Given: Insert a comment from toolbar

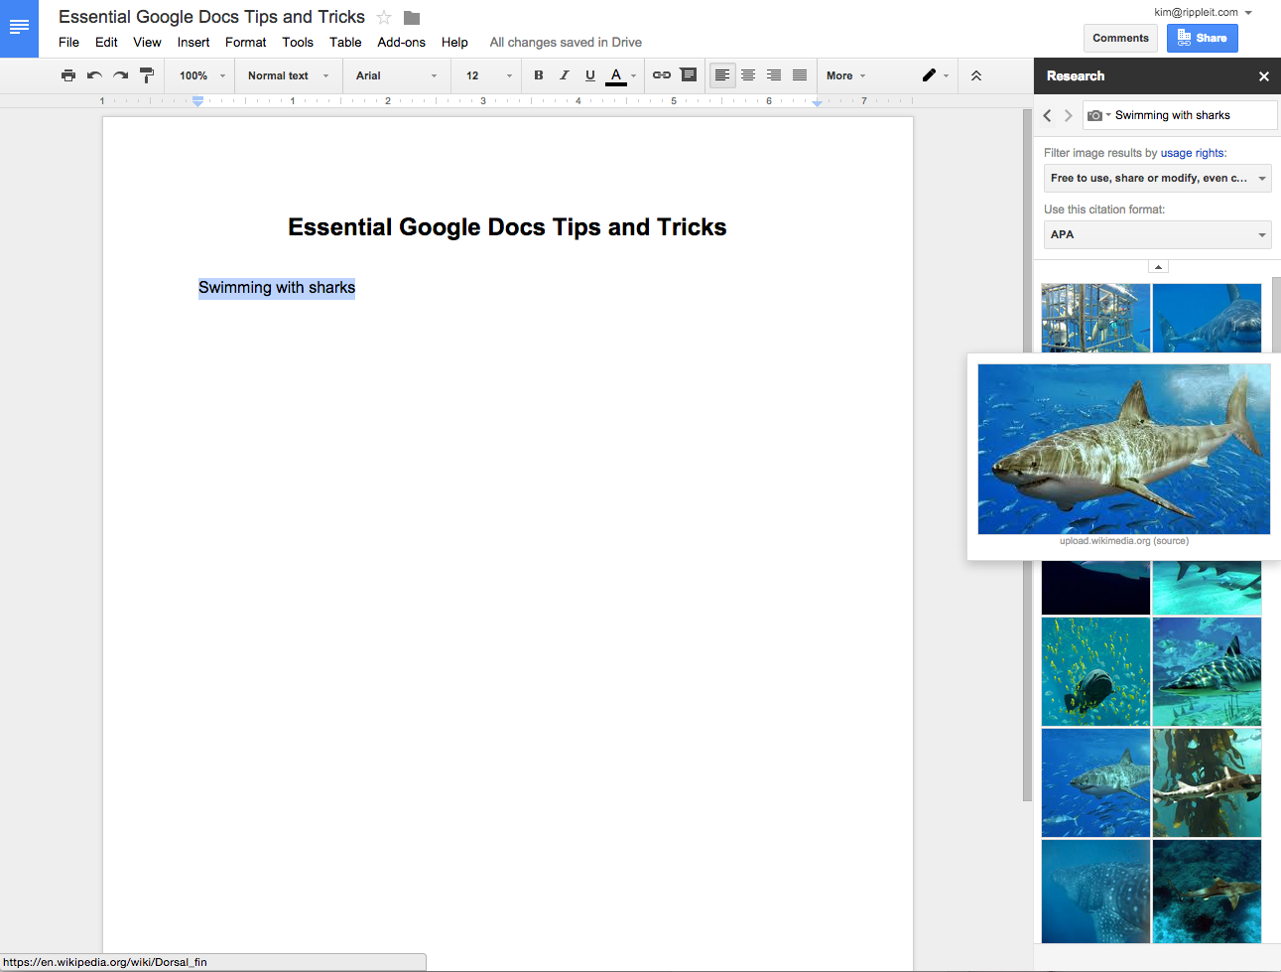Looking at the screenshot, I should (x=689, y=75).
